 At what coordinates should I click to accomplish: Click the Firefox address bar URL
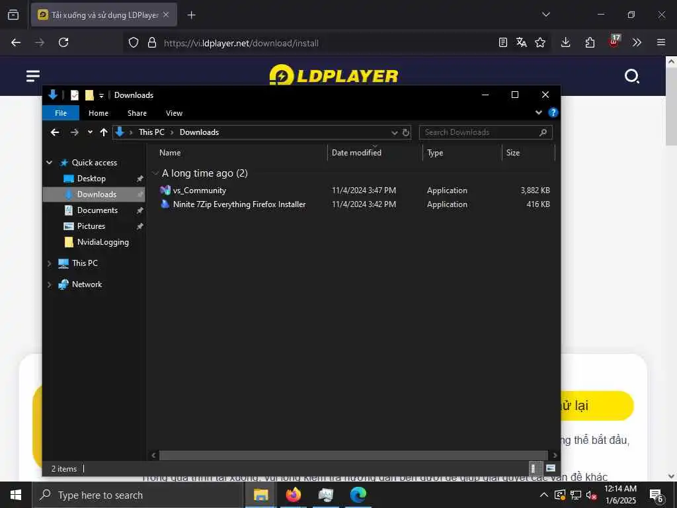tap(241, 43)
